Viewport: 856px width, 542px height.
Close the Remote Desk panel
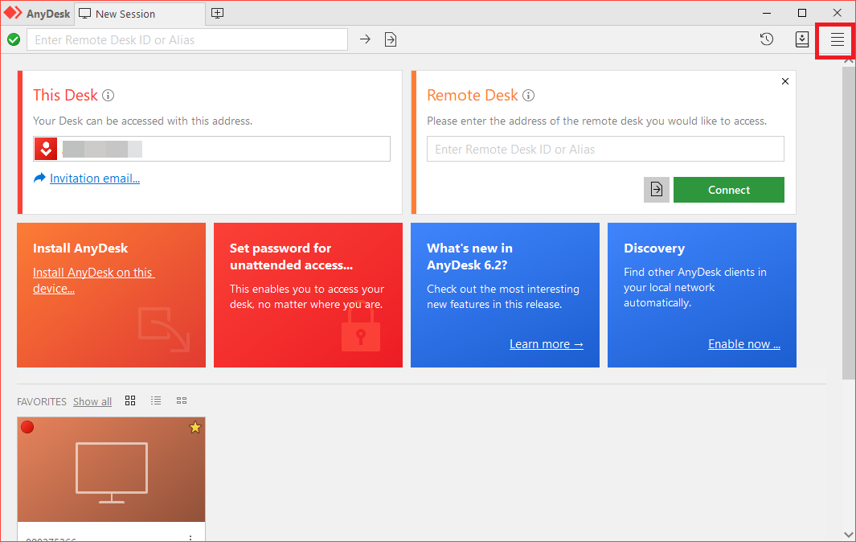pos(785,81)
